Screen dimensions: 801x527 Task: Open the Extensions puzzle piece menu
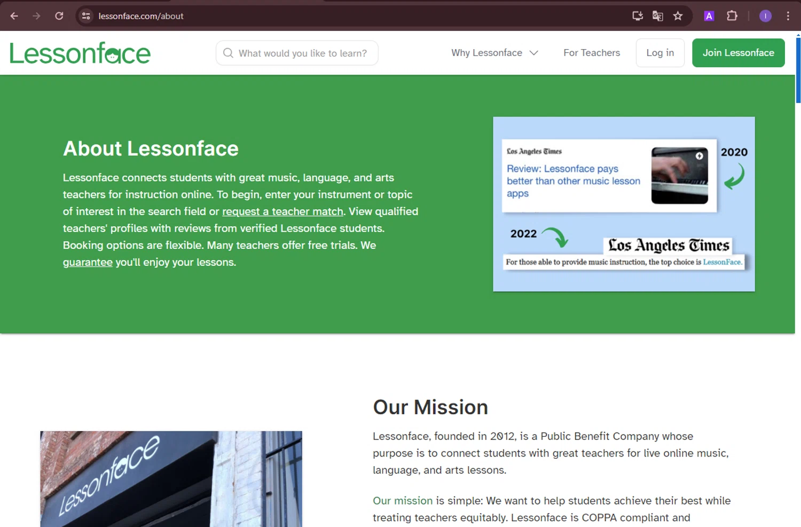(732, 16)
